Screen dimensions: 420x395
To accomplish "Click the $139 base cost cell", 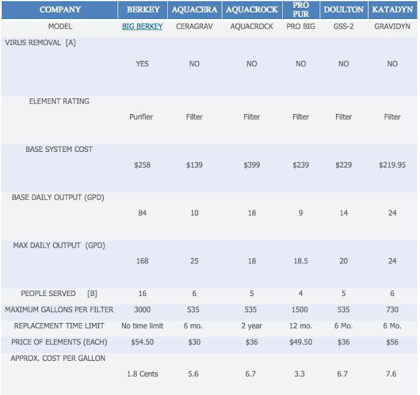I will click(x=194, y=165).
